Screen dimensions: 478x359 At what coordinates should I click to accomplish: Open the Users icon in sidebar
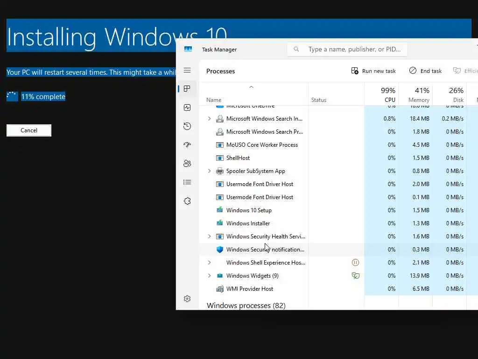pos(187,164)
